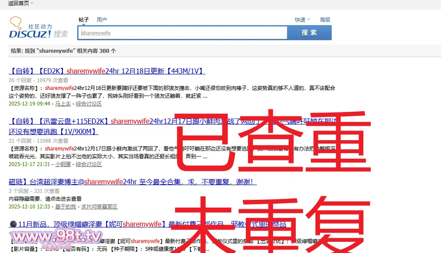The image size is (441, 253).
Task: Click the 返回首页 link
Action: click(18, 3)
